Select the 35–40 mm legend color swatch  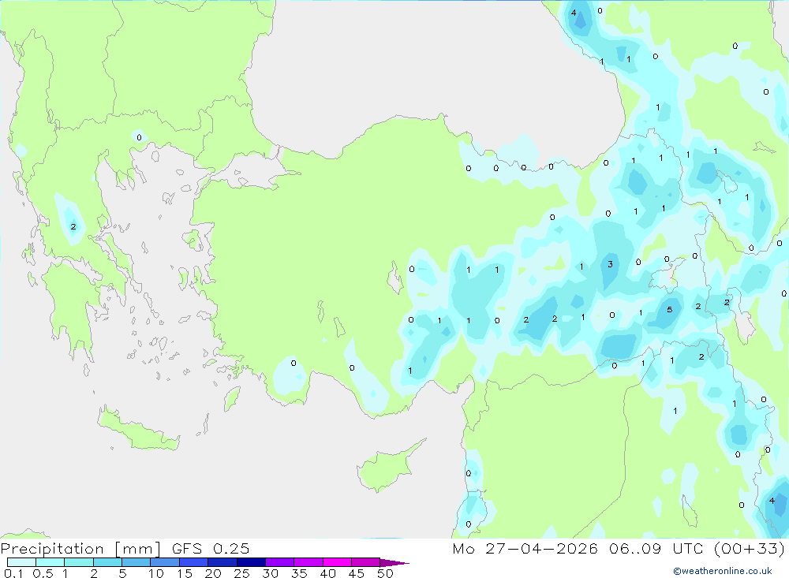click(x=308, y=562)
